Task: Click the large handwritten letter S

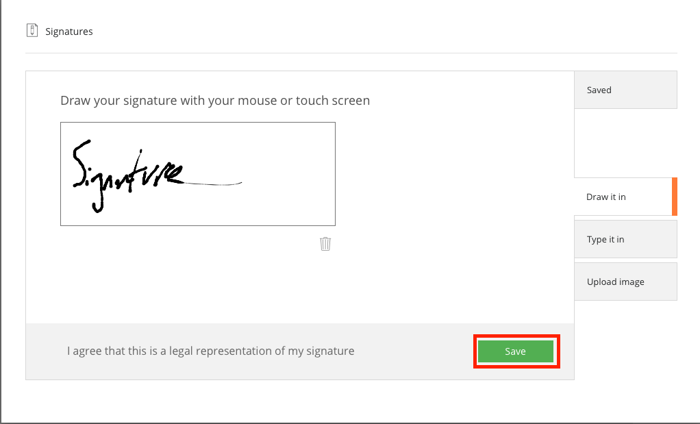Action: click(82, 163)
